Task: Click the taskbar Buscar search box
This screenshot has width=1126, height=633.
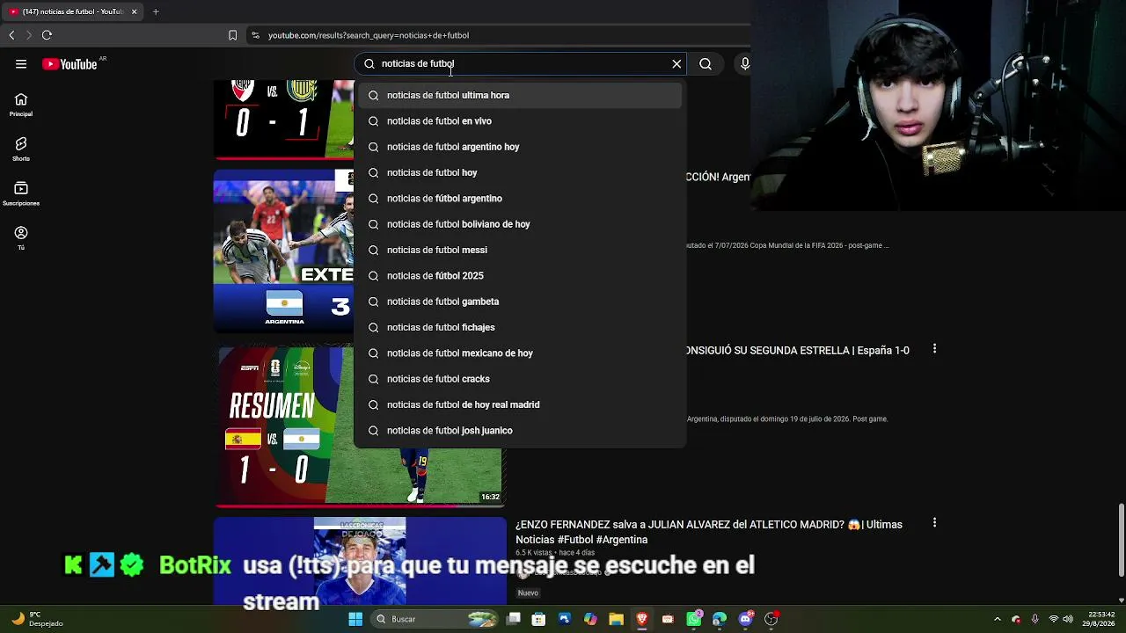Action: coord(435,619)
